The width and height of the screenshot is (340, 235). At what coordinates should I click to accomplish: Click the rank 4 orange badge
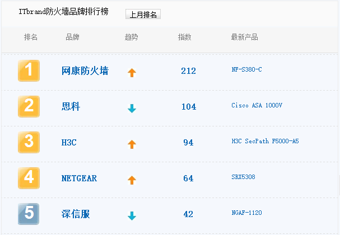point(29,178)
